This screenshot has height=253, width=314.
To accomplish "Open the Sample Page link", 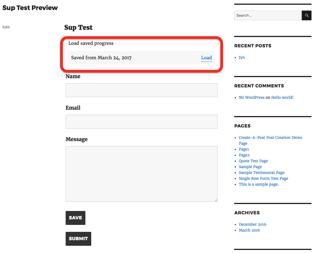I will pyautogui.click(x=250, y=166).
